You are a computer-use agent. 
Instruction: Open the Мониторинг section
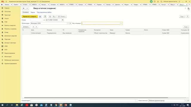pos(8,57)
